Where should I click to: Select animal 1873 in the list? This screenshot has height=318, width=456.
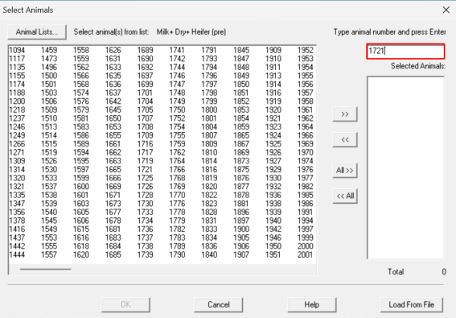pyautogui.click(x=241, y=161)
